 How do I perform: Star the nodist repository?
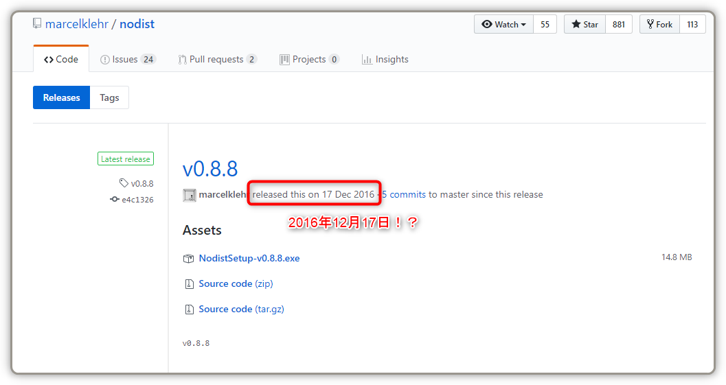tap(585, 25)
